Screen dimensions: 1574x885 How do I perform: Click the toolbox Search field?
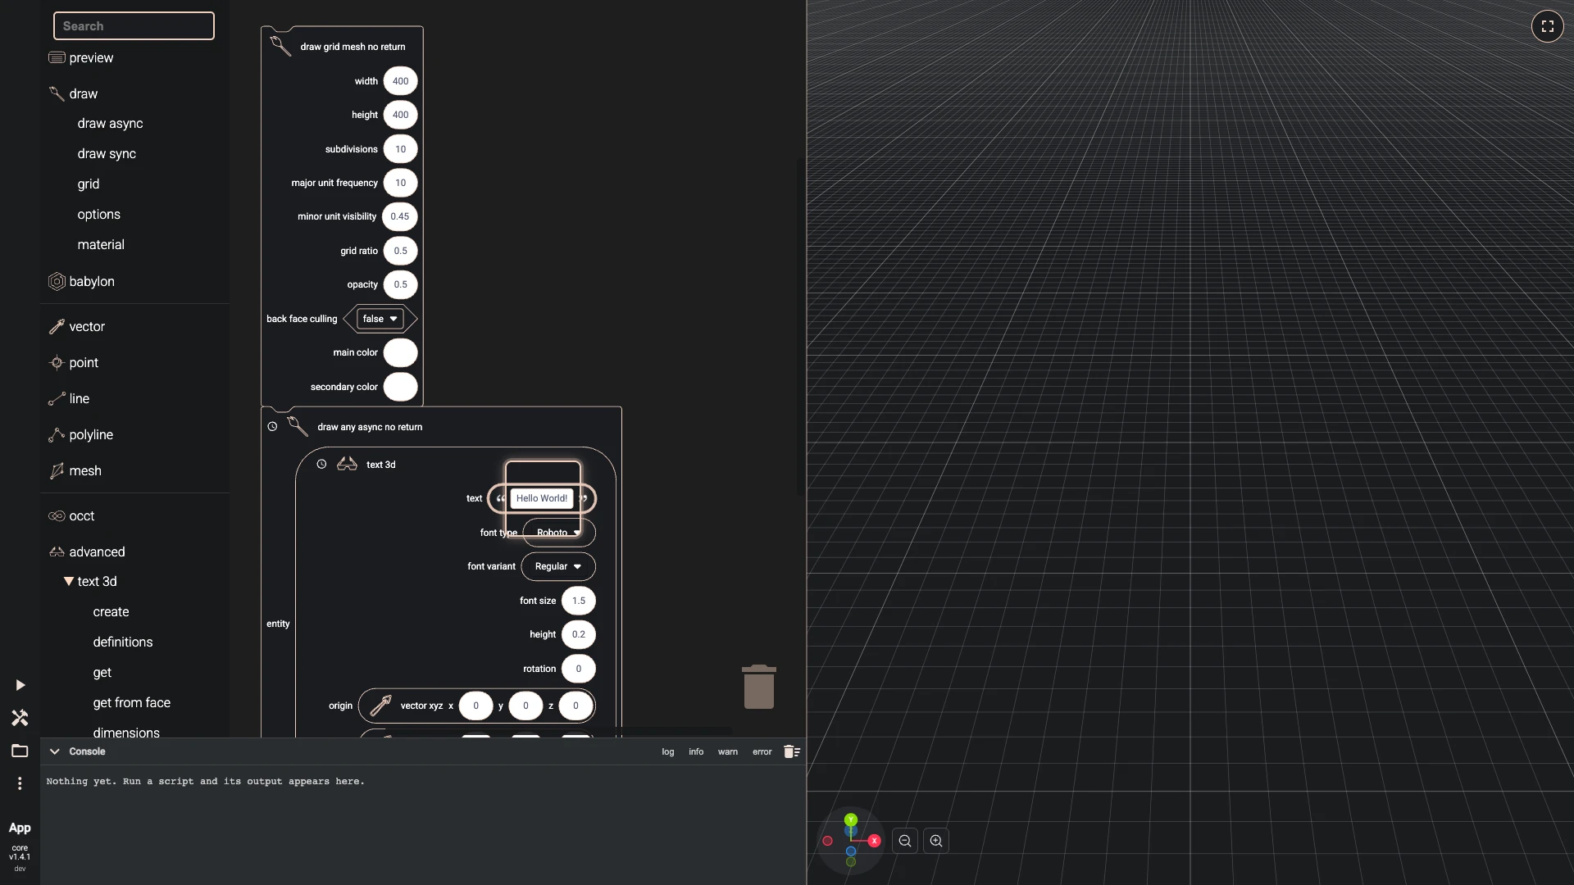pyautogui.click(x=134, y=26)
